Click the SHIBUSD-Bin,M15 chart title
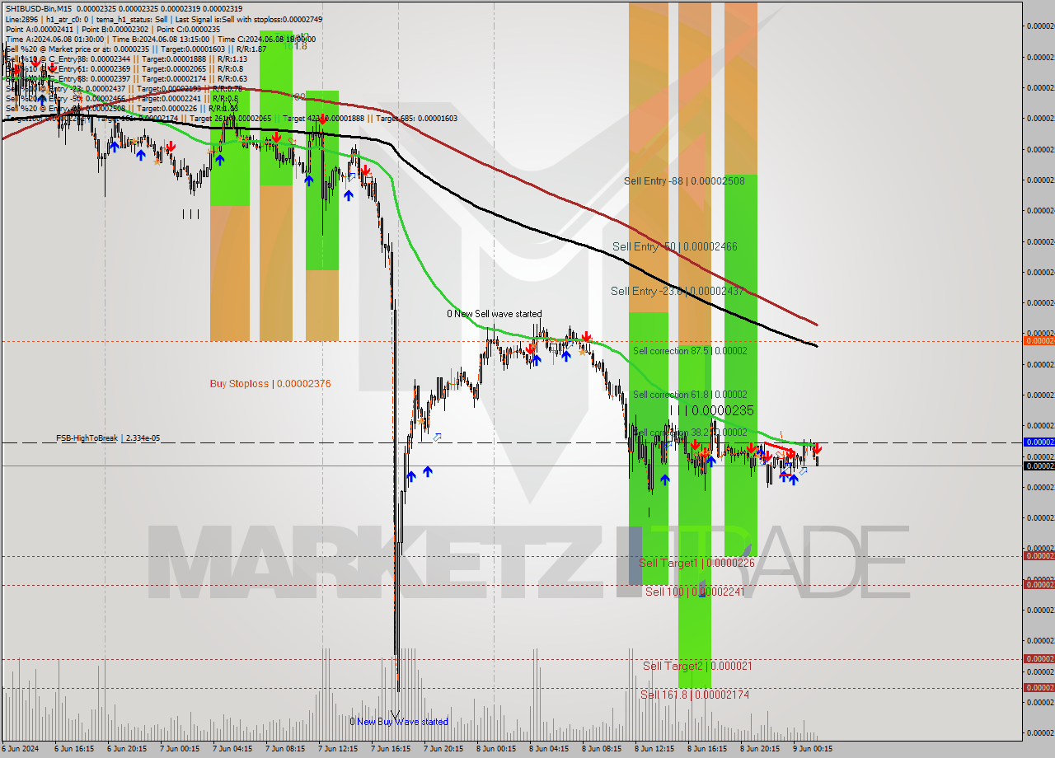1055x758 pixels. 40,8
